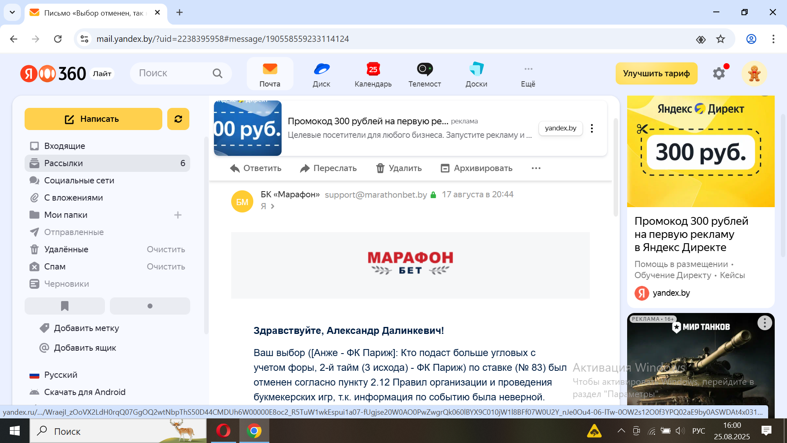Forward message with Переслать
Viewport: 787px width, 443px height.
(328, 168)
